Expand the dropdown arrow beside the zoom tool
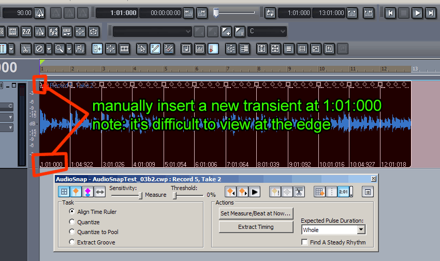 (x=68, y=49)
